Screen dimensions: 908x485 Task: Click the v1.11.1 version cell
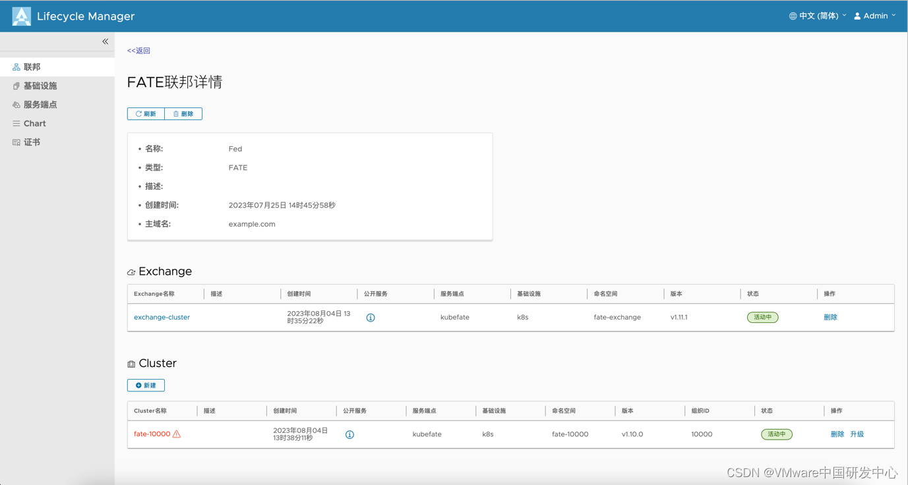coord(679,317)
